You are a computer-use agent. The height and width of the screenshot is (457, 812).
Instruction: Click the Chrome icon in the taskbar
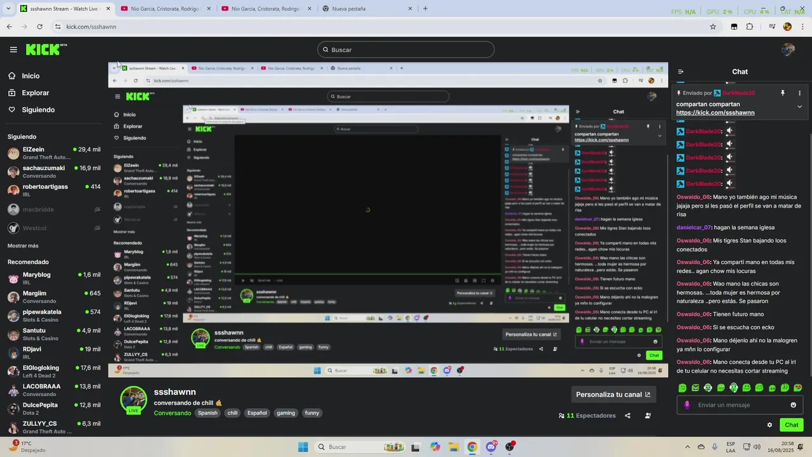tap(472, 447)
